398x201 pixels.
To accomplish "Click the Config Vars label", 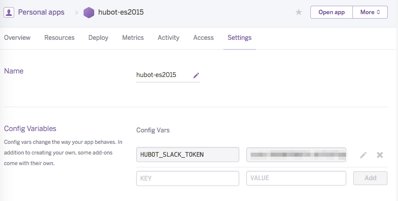I will (153, 130).
